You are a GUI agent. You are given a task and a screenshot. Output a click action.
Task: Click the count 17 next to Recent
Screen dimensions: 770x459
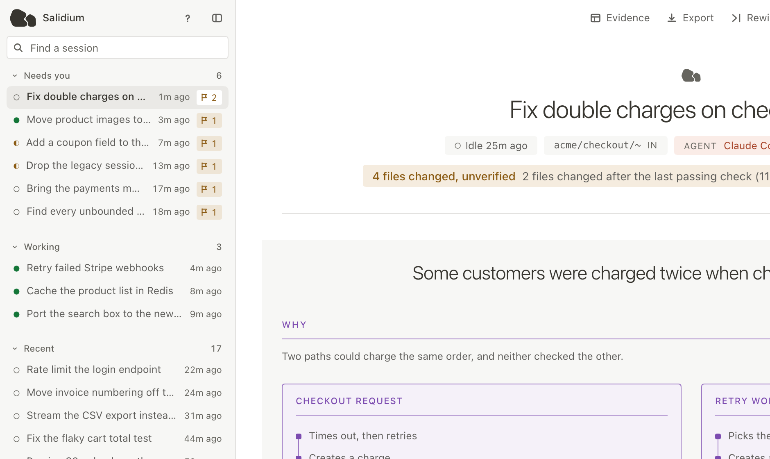[x=216, y=349]
